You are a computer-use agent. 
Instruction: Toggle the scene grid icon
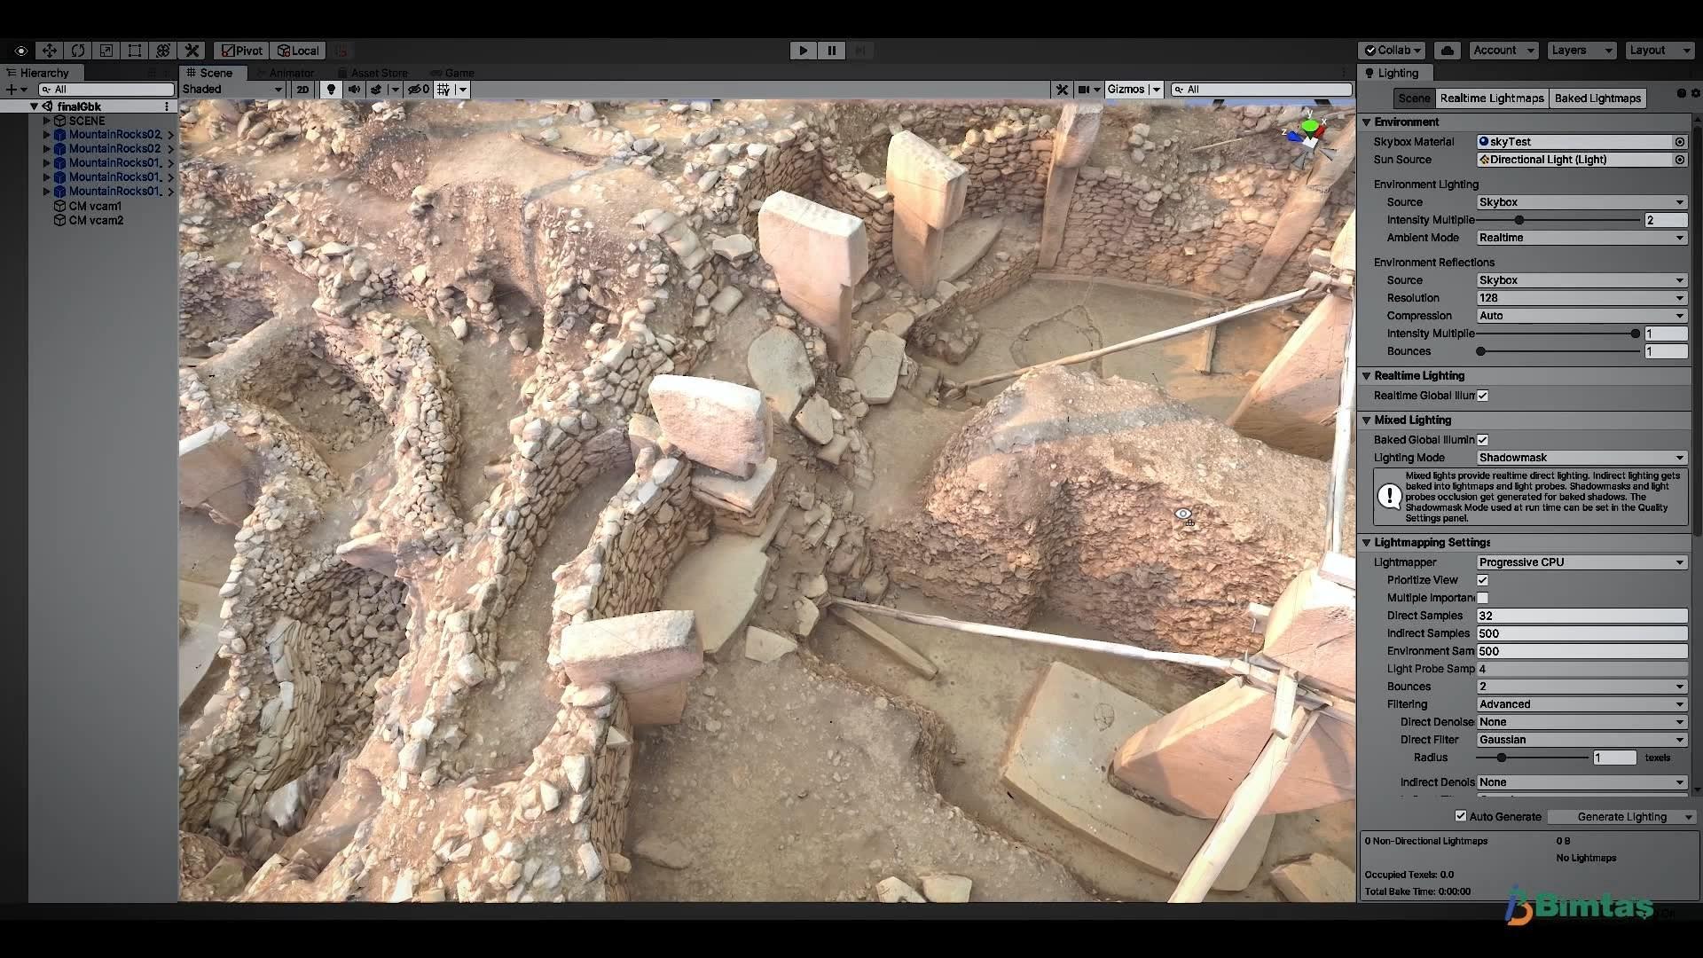[443, 90]
